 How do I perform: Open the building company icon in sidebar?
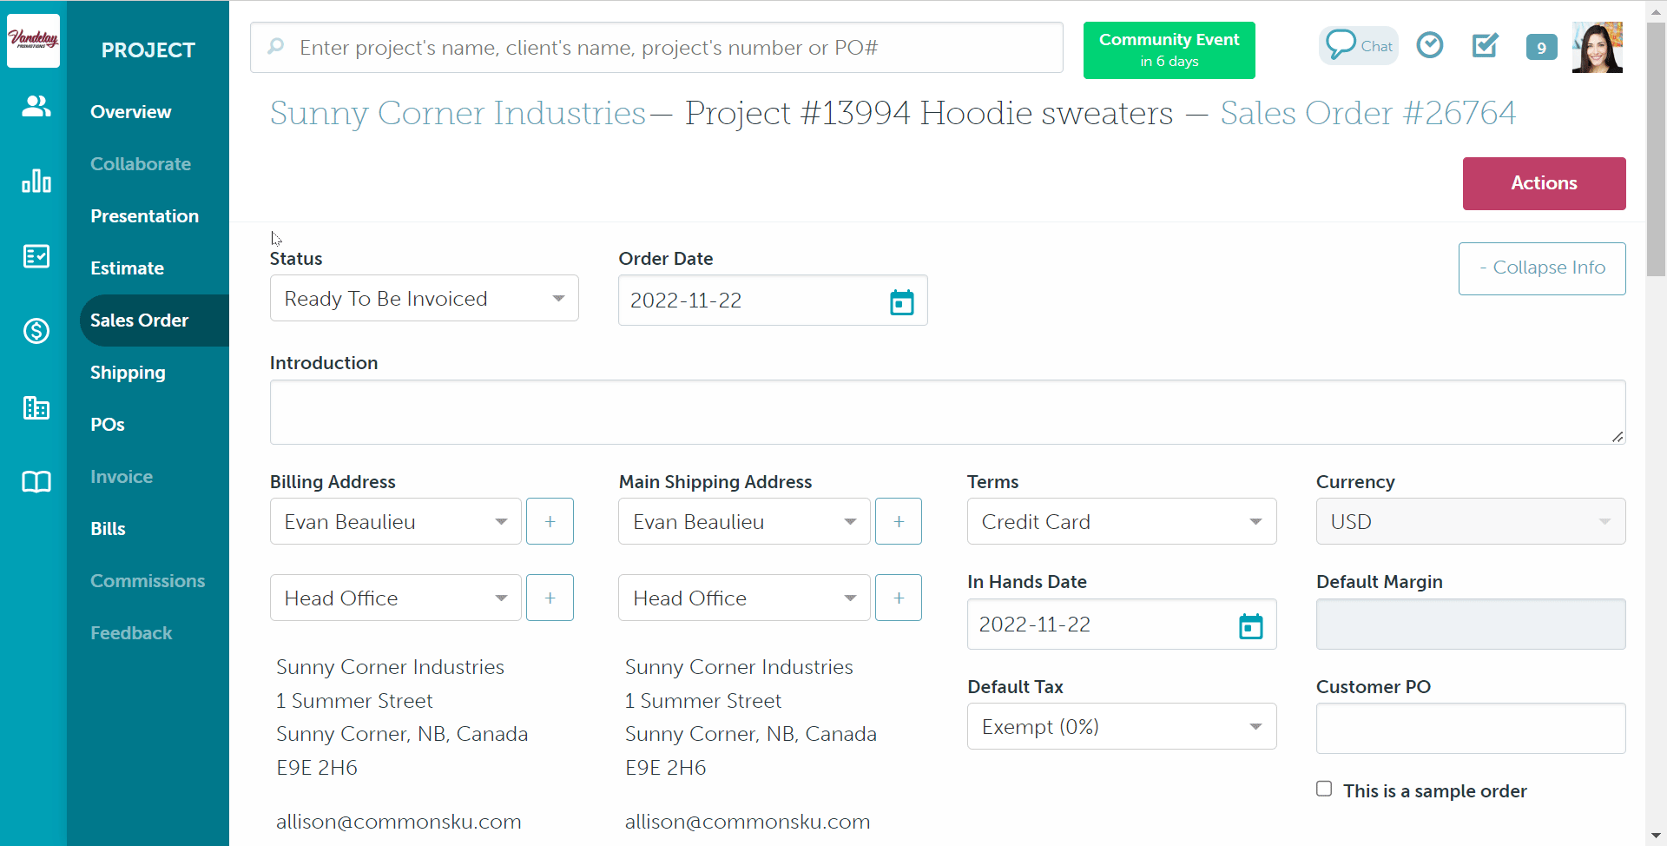pos(36,407)
